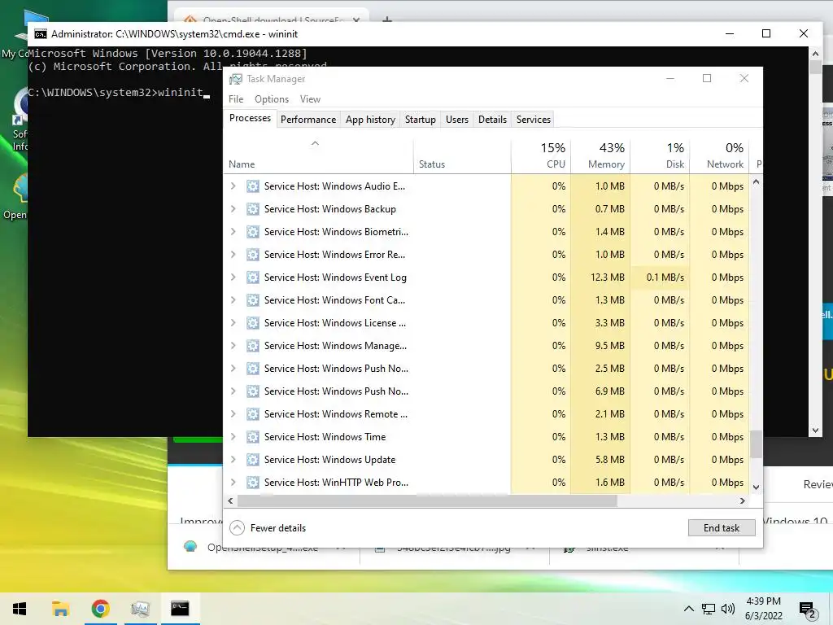Select Service Host: Windows Remote row

click(486, 414)
